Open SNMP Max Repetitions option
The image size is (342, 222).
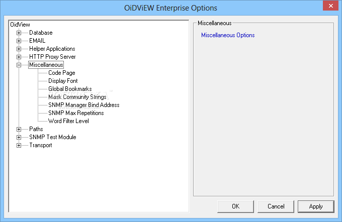tap(76, 113)
